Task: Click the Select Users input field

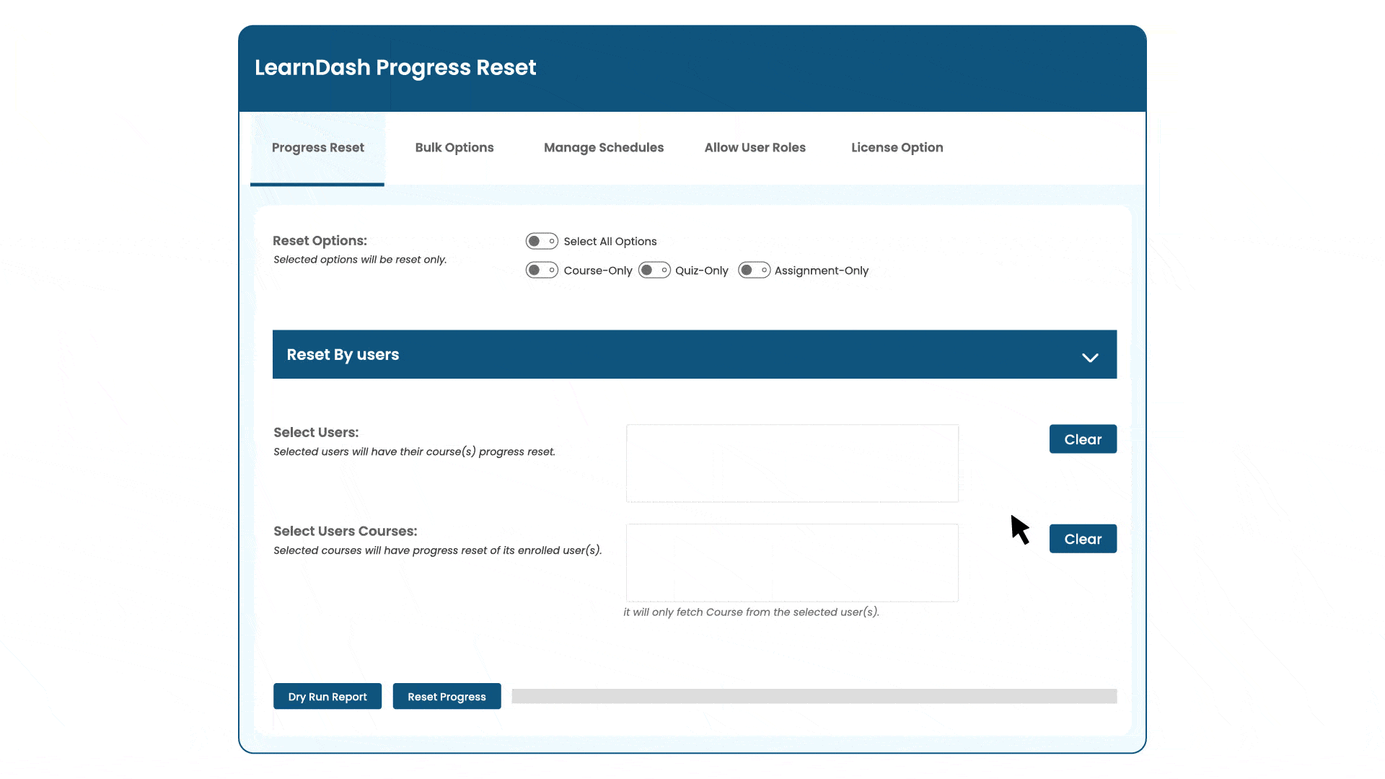Action: click(x=791, y=463)
